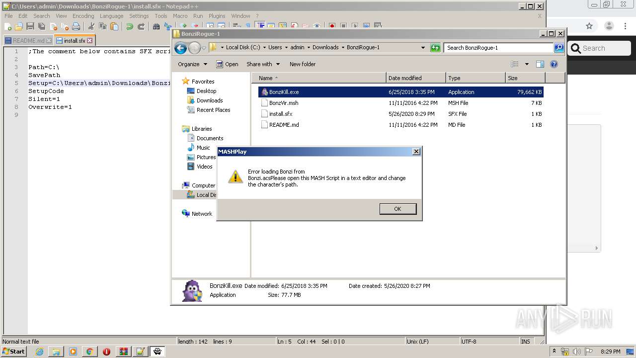Toggle the Explorer preview pane icon
Viewport: 636px width, 358px height.
coord(540,64)
